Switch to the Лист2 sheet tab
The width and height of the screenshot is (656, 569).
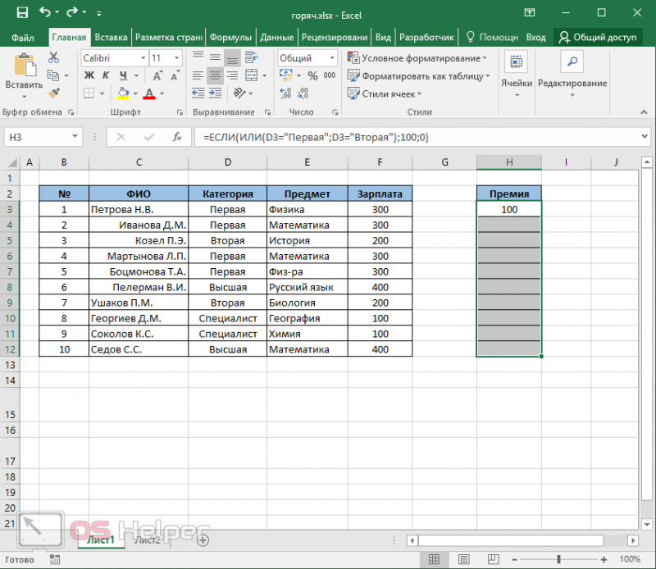148,540
